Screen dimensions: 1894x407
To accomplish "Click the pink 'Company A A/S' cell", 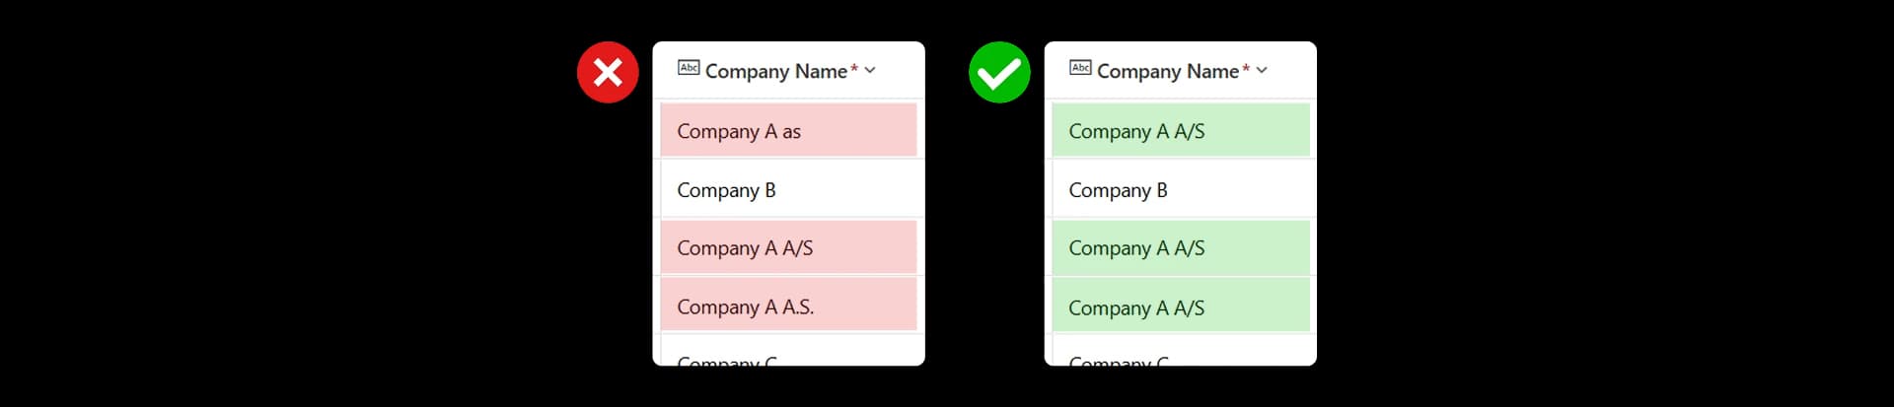I will (x=788, y=247).
